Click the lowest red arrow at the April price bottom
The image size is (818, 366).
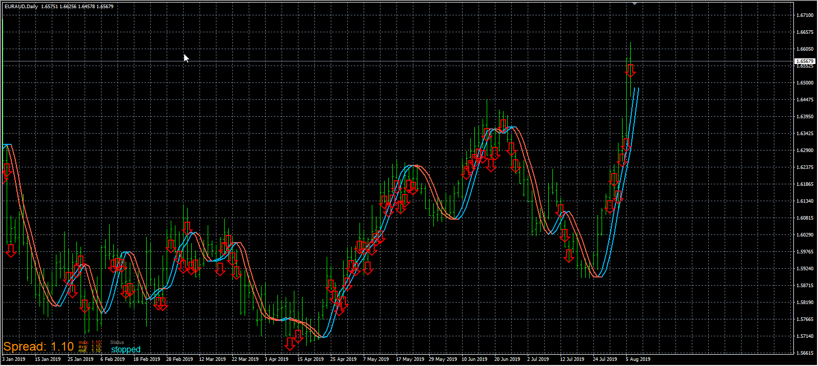pos(290,344)
